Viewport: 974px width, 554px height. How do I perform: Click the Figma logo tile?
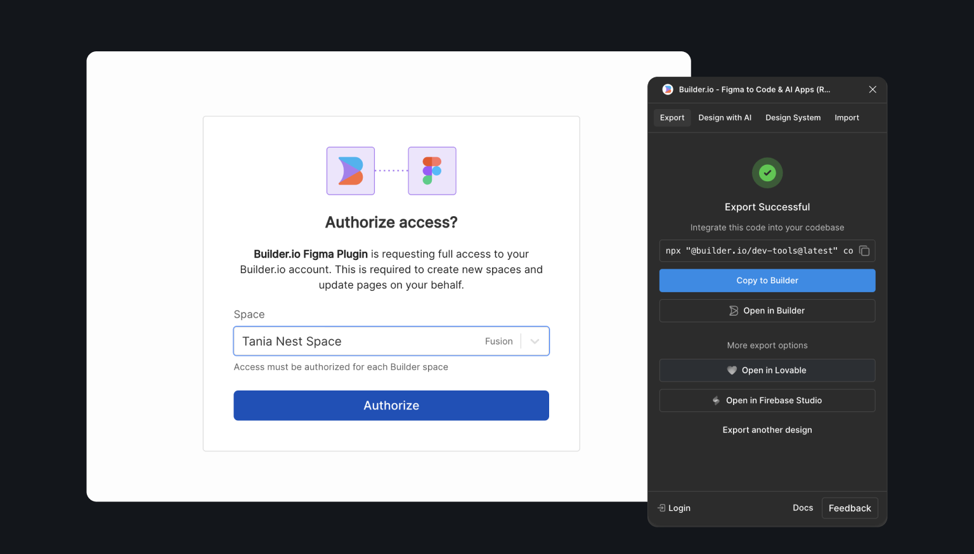pyautogui.click(x=432, y=171)
